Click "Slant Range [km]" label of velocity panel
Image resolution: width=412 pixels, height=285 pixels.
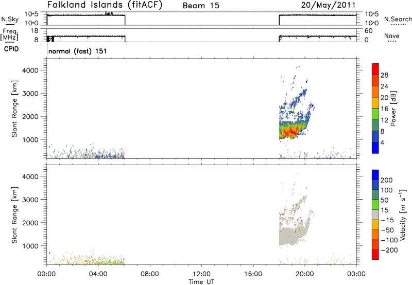click(14, 215)
